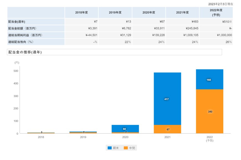Image resolution: width=241 pixels, height=160 pixels.
Task: Select the blue 417 bar segment for 2021
Action: (x=167, y=99)
